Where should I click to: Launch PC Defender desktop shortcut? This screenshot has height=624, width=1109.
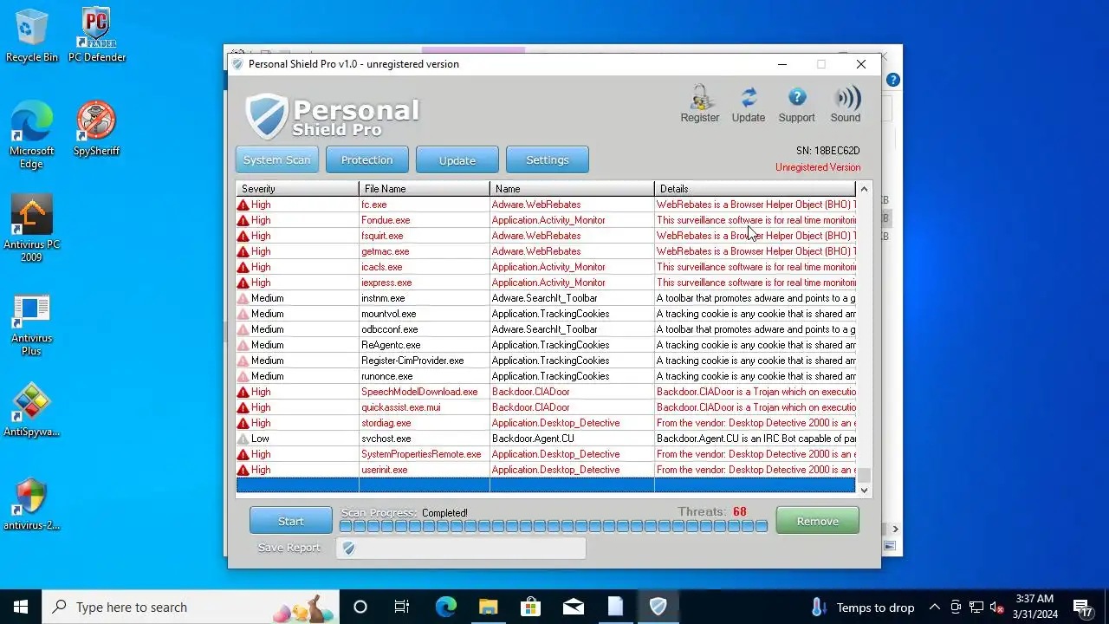coord(97,36)
